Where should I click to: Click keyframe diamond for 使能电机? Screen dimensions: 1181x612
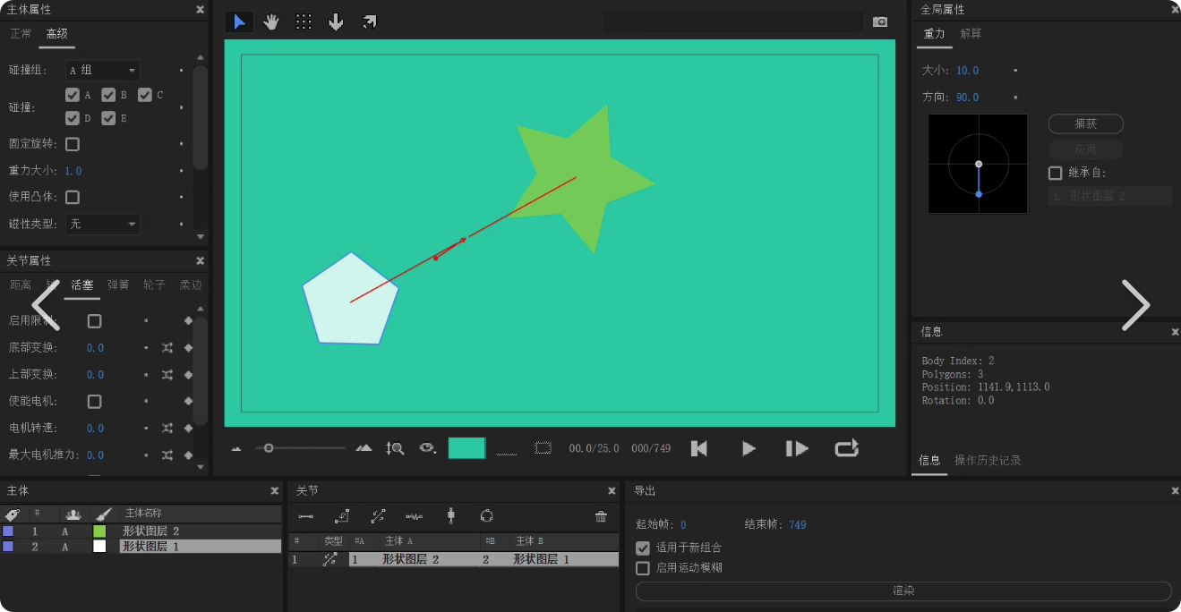(188, 402)
